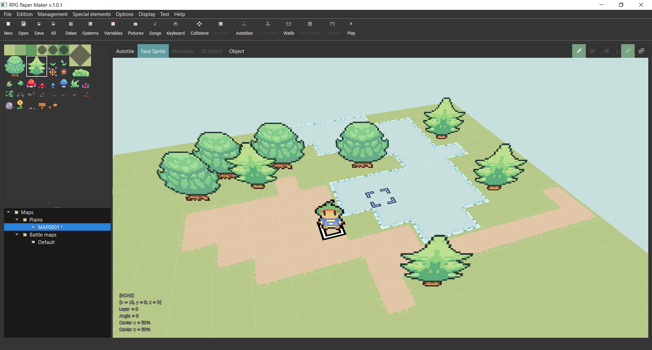Collapse the Maps tree root
The height and width of the screenshot is (350, 652).
[8, 212]
